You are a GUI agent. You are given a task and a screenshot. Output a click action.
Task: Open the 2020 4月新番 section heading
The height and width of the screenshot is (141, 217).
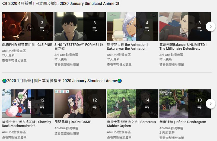click(61, 4)
